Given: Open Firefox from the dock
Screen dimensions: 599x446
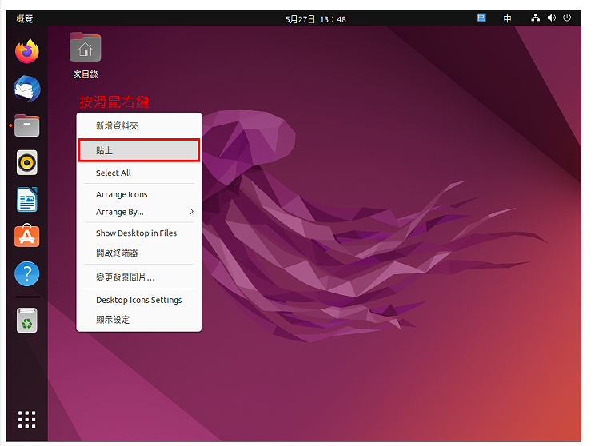Looking at the screenshot, I should point(26,51).
